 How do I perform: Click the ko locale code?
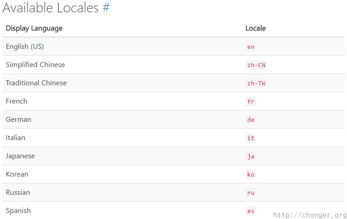[251, 174]
